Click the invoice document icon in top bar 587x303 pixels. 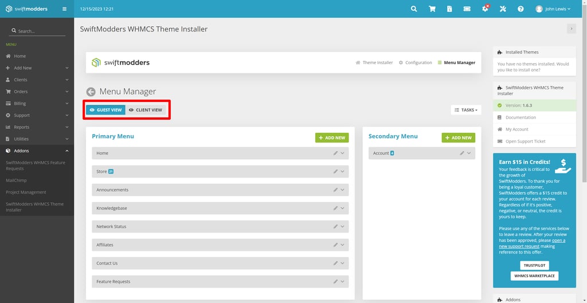coord(449,9)
